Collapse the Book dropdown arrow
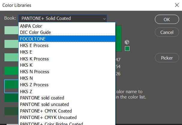The image size is (182, 125). pyautogui.click(x=104, y=18)
